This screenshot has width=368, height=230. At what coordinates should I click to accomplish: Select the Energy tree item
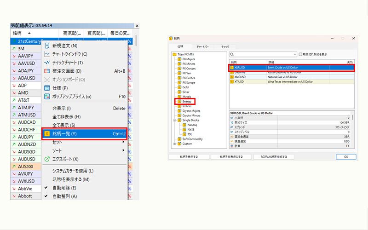[187, 101]
